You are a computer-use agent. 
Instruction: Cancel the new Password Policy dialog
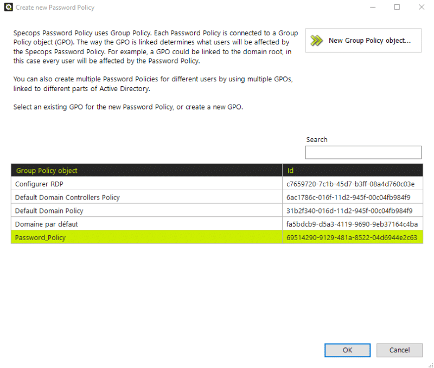pos(399,350)
